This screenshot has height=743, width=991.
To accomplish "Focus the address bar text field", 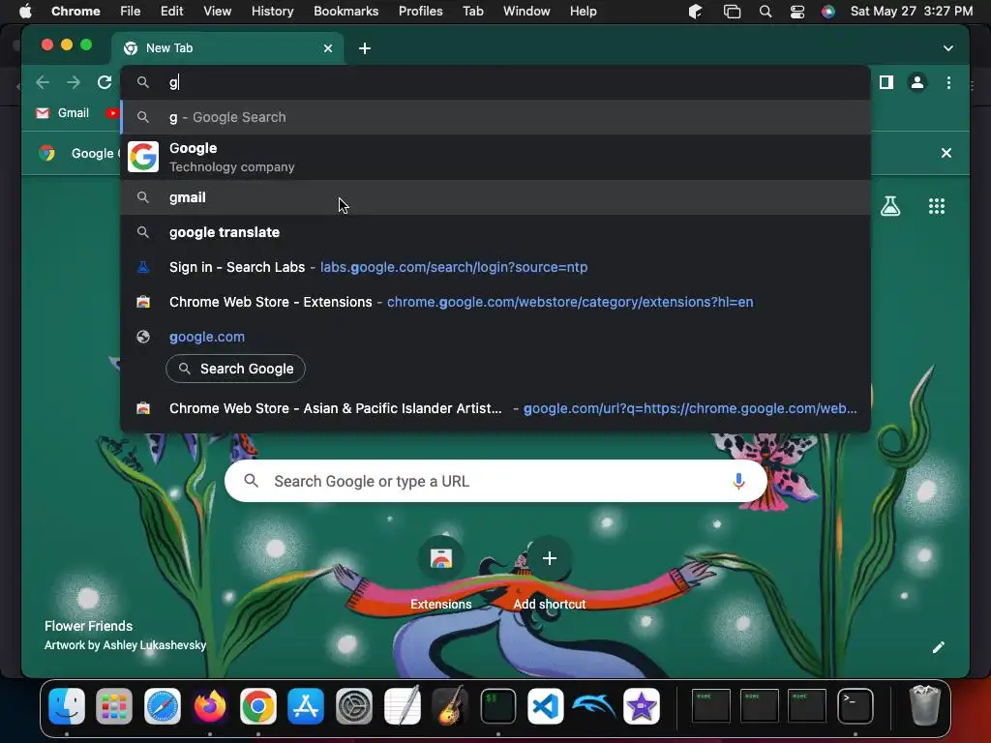I will [x=495, y=82].
